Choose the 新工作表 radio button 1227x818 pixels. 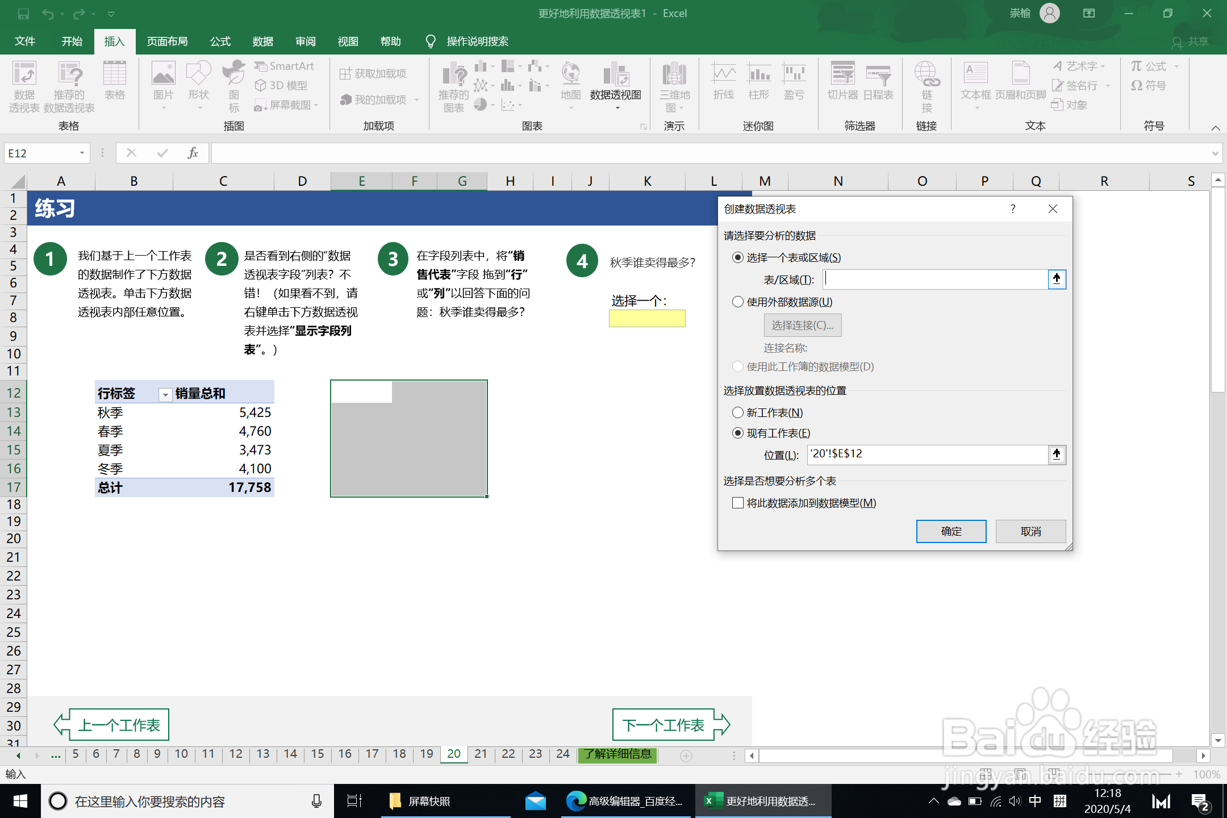click(738, 413)
